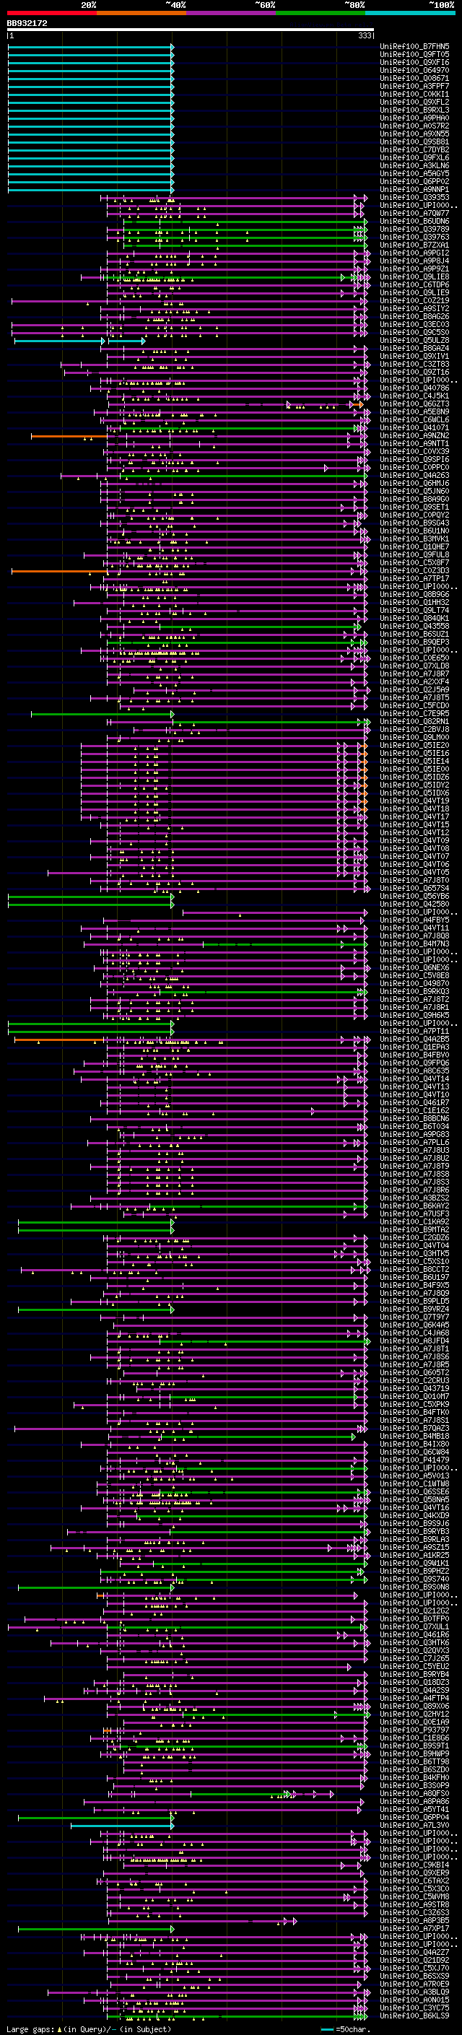Click the orange ~40% identity legend bar
Image resolution: width=462 pixels, height=2035 pixels.
point(141,13)
